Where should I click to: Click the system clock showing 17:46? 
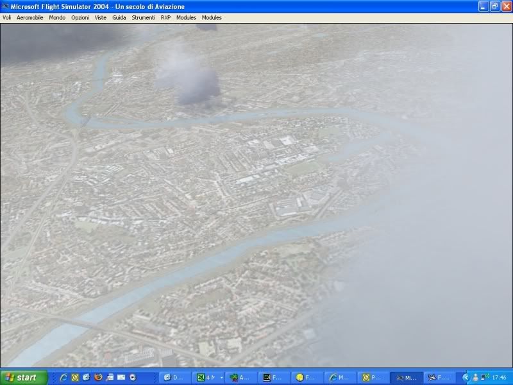click(x=499, y=377)
